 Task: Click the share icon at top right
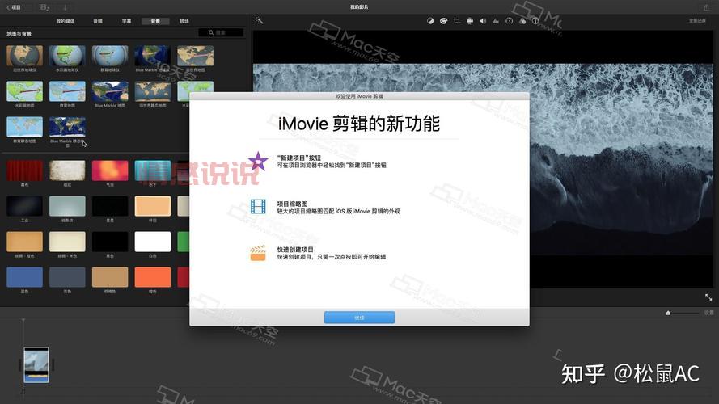707,6
